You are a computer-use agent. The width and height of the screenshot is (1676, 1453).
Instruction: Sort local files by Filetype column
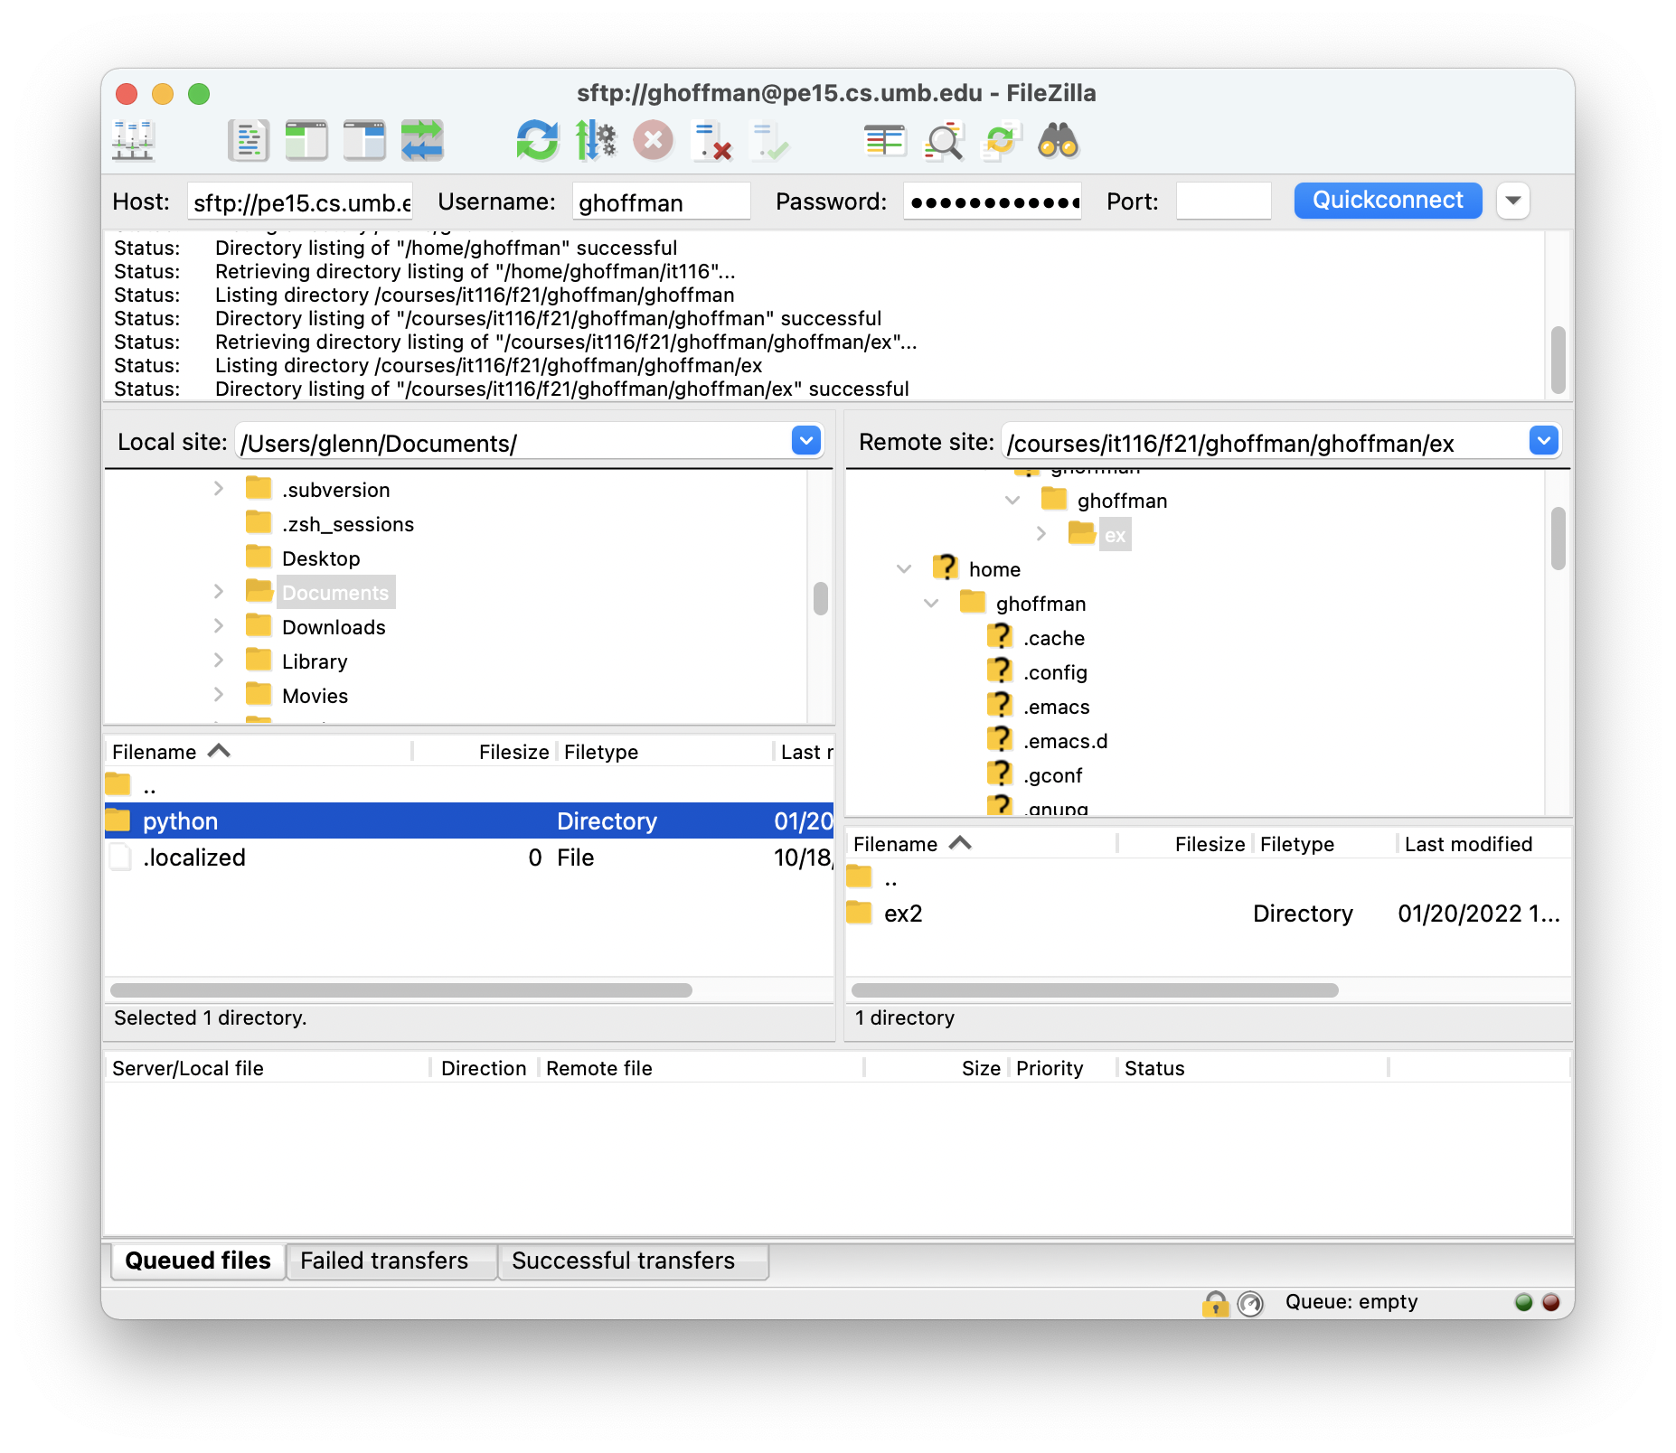[x=664, y=752]
